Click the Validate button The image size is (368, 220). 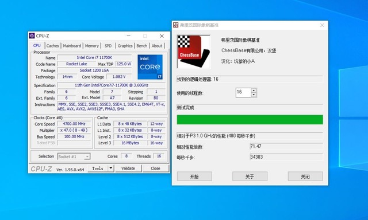click(128, 168)
